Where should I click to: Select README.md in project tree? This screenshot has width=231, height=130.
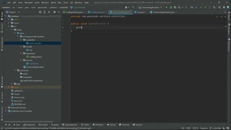coord(19,104)
